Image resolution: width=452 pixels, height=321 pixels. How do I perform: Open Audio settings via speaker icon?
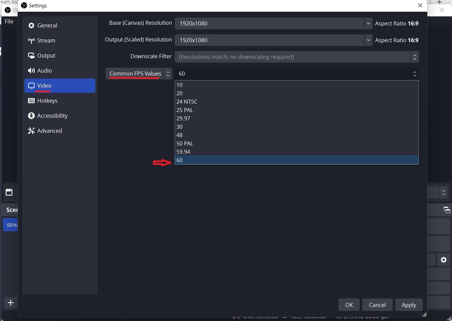(31, 71)
